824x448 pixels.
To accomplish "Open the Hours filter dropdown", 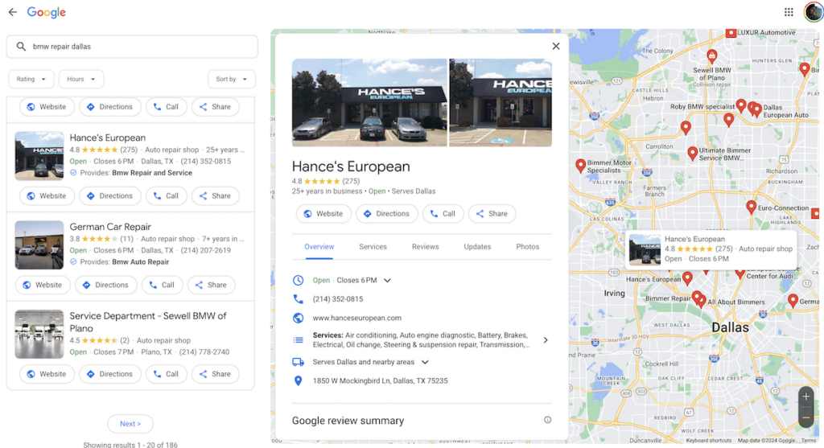I will [x=81, y=79].
